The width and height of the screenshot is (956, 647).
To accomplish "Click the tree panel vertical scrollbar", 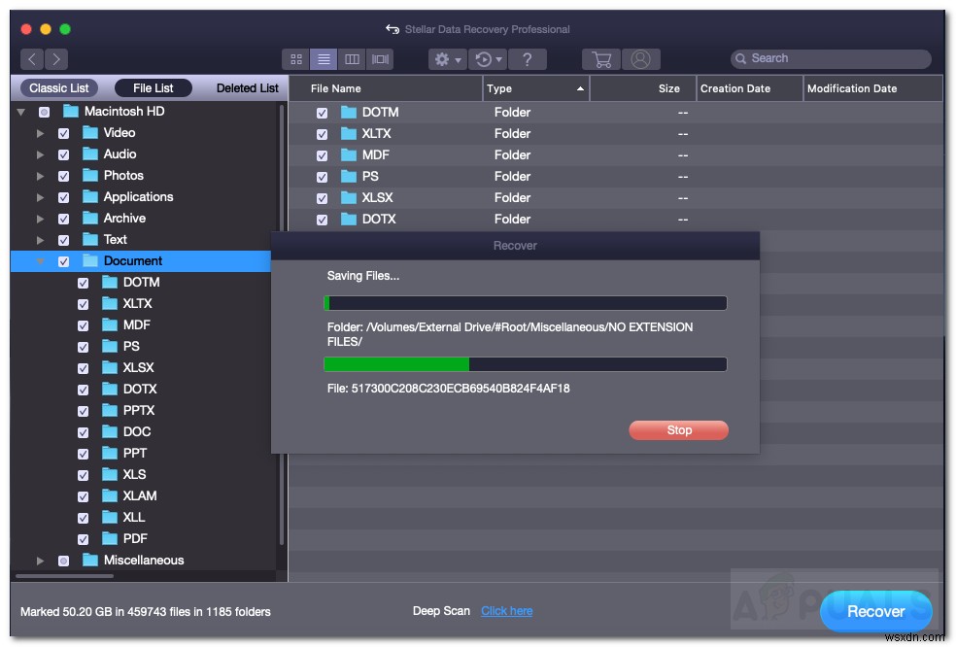I will tap(282, 325).
